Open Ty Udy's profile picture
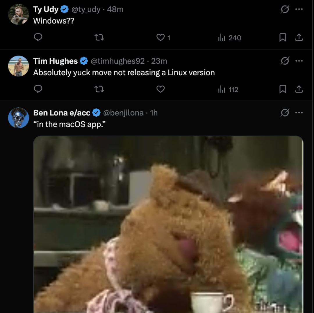Viewport: 314px width, 313px height. click(x=19, y=14)
